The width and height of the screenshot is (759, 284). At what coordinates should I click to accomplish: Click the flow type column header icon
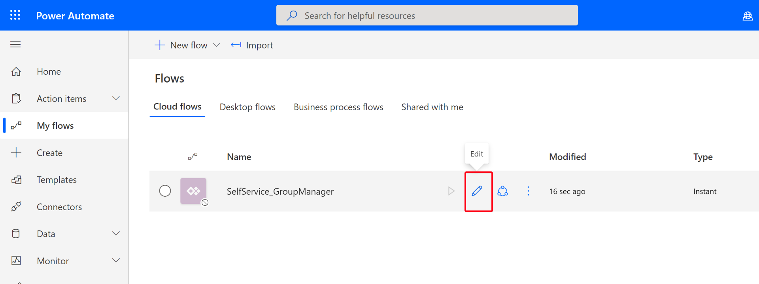(193, 156)
